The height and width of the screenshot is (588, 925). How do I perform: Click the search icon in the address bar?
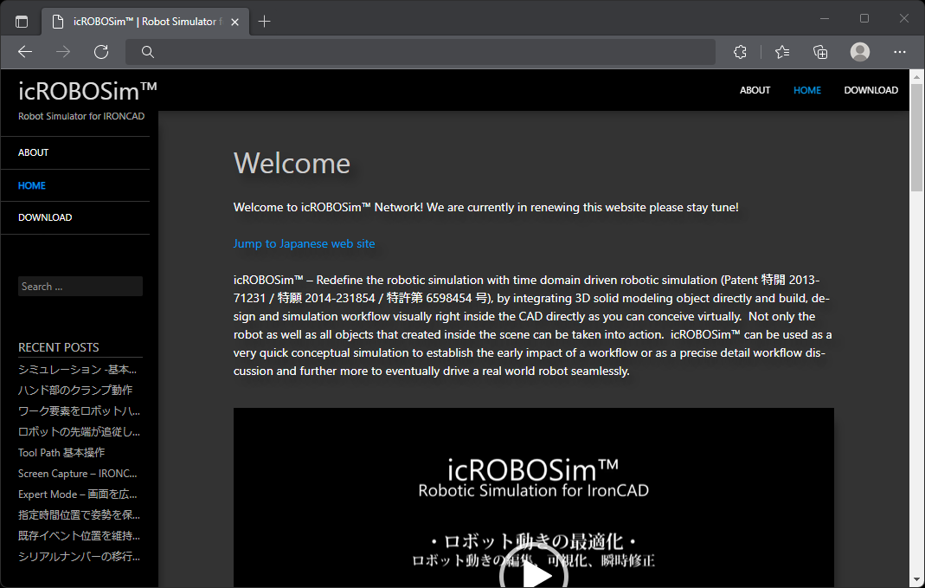(x=147, y=52)
